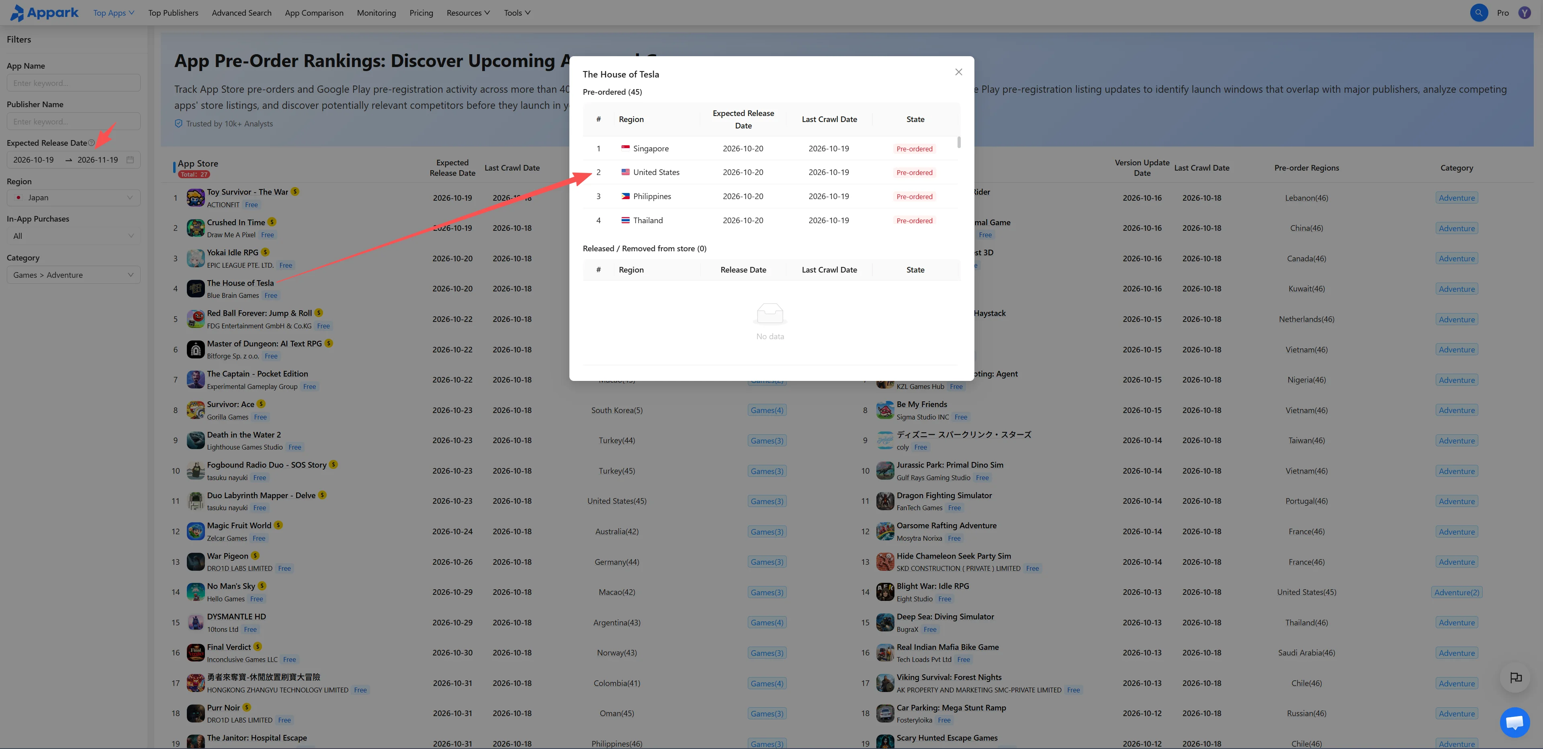Select the Philippines row in dialog
Viewport: 1543px width, 749px height.
[x=770, y=196]
